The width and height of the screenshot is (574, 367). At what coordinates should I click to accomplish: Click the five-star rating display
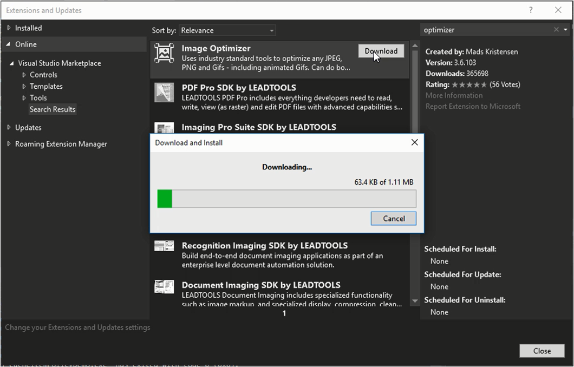(469, 85)
